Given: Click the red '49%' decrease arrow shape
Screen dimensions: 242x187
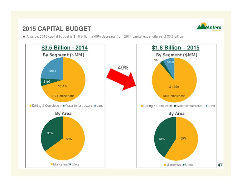Looking at the screenshot, I should point(121,79).
